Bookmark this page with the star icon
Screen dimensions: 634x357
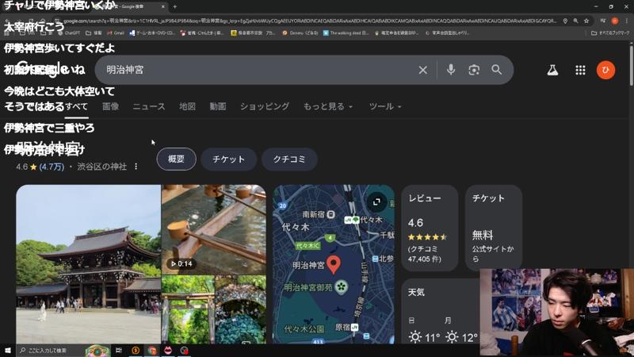(586, 21)
